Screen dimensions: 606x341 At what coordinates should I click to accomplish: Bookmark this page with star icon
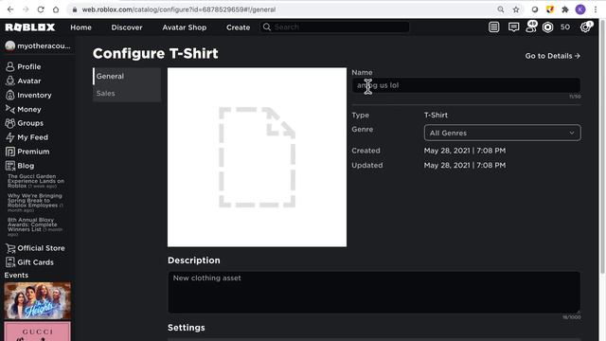tap(516, 9)
